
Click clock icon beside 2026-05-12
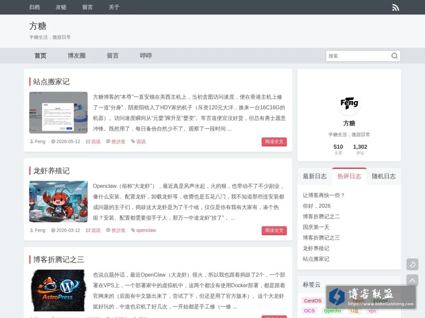click(x=53, y=141)
